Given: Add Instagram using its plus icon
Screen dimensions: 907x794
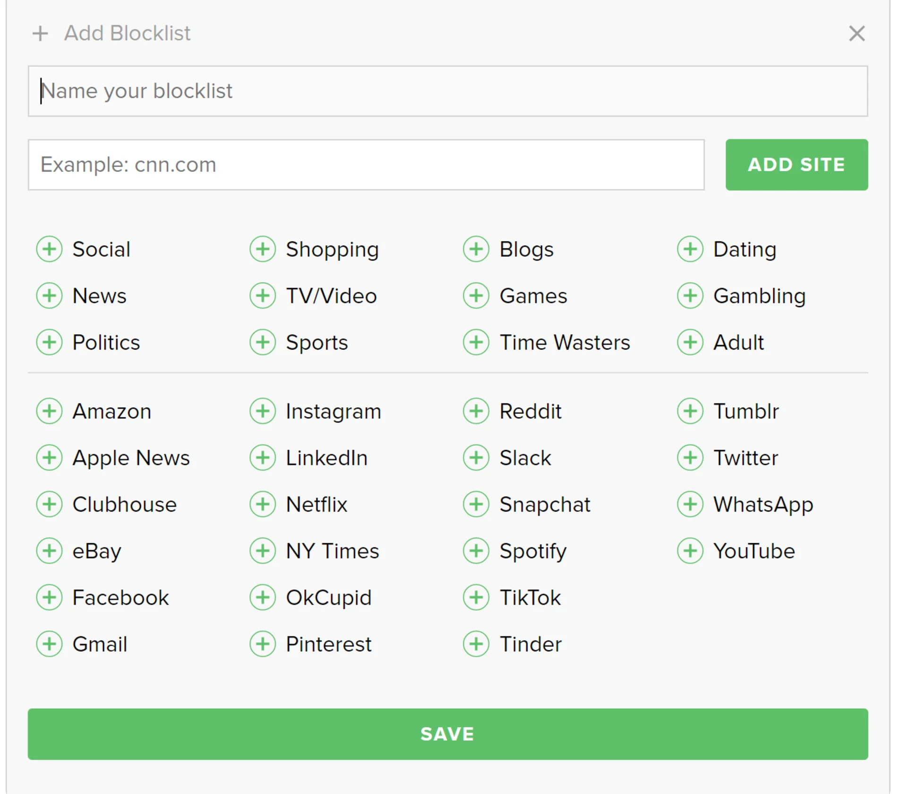Looking at the screenshot, I should 263,411.
